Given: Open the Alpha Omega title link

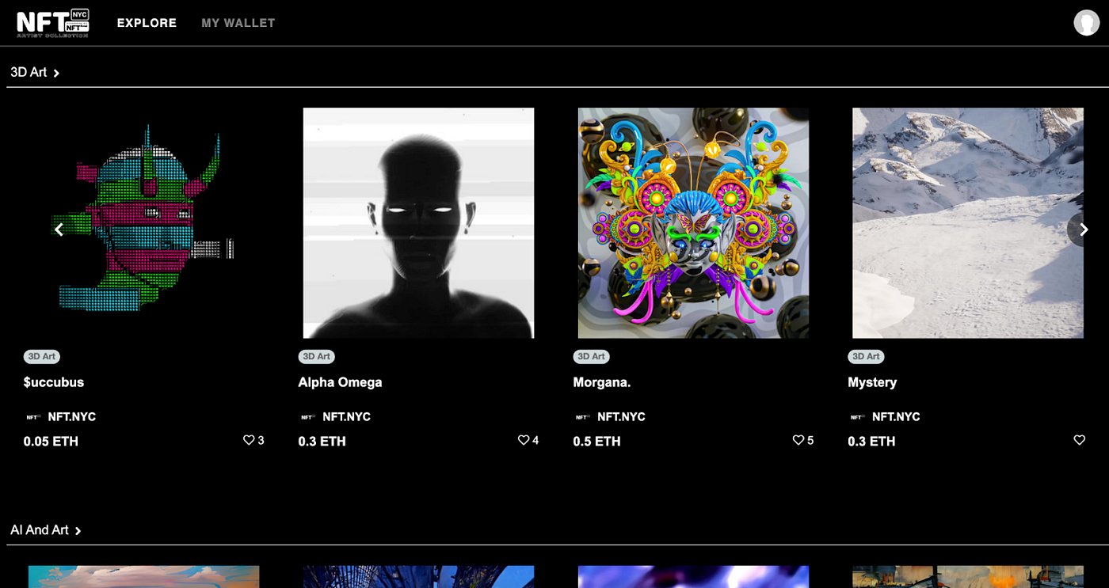Looking at the screenshot, I should click(340, 382).
